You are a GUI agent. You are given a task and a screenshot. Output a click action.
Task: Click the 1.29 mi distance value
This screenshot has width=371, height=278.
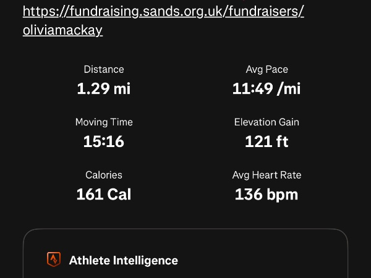tap(104, 88)
